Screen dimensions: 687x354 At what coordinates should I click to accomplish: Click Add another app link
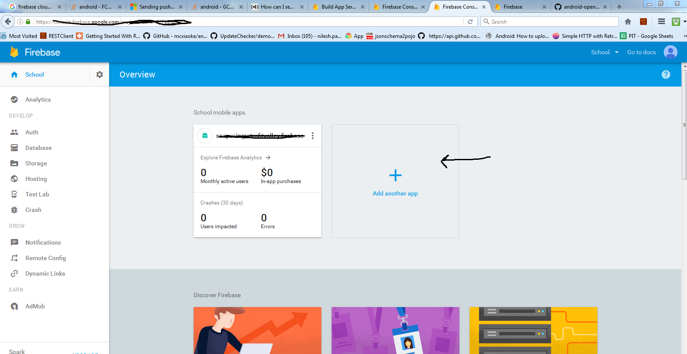pos(395,193)
